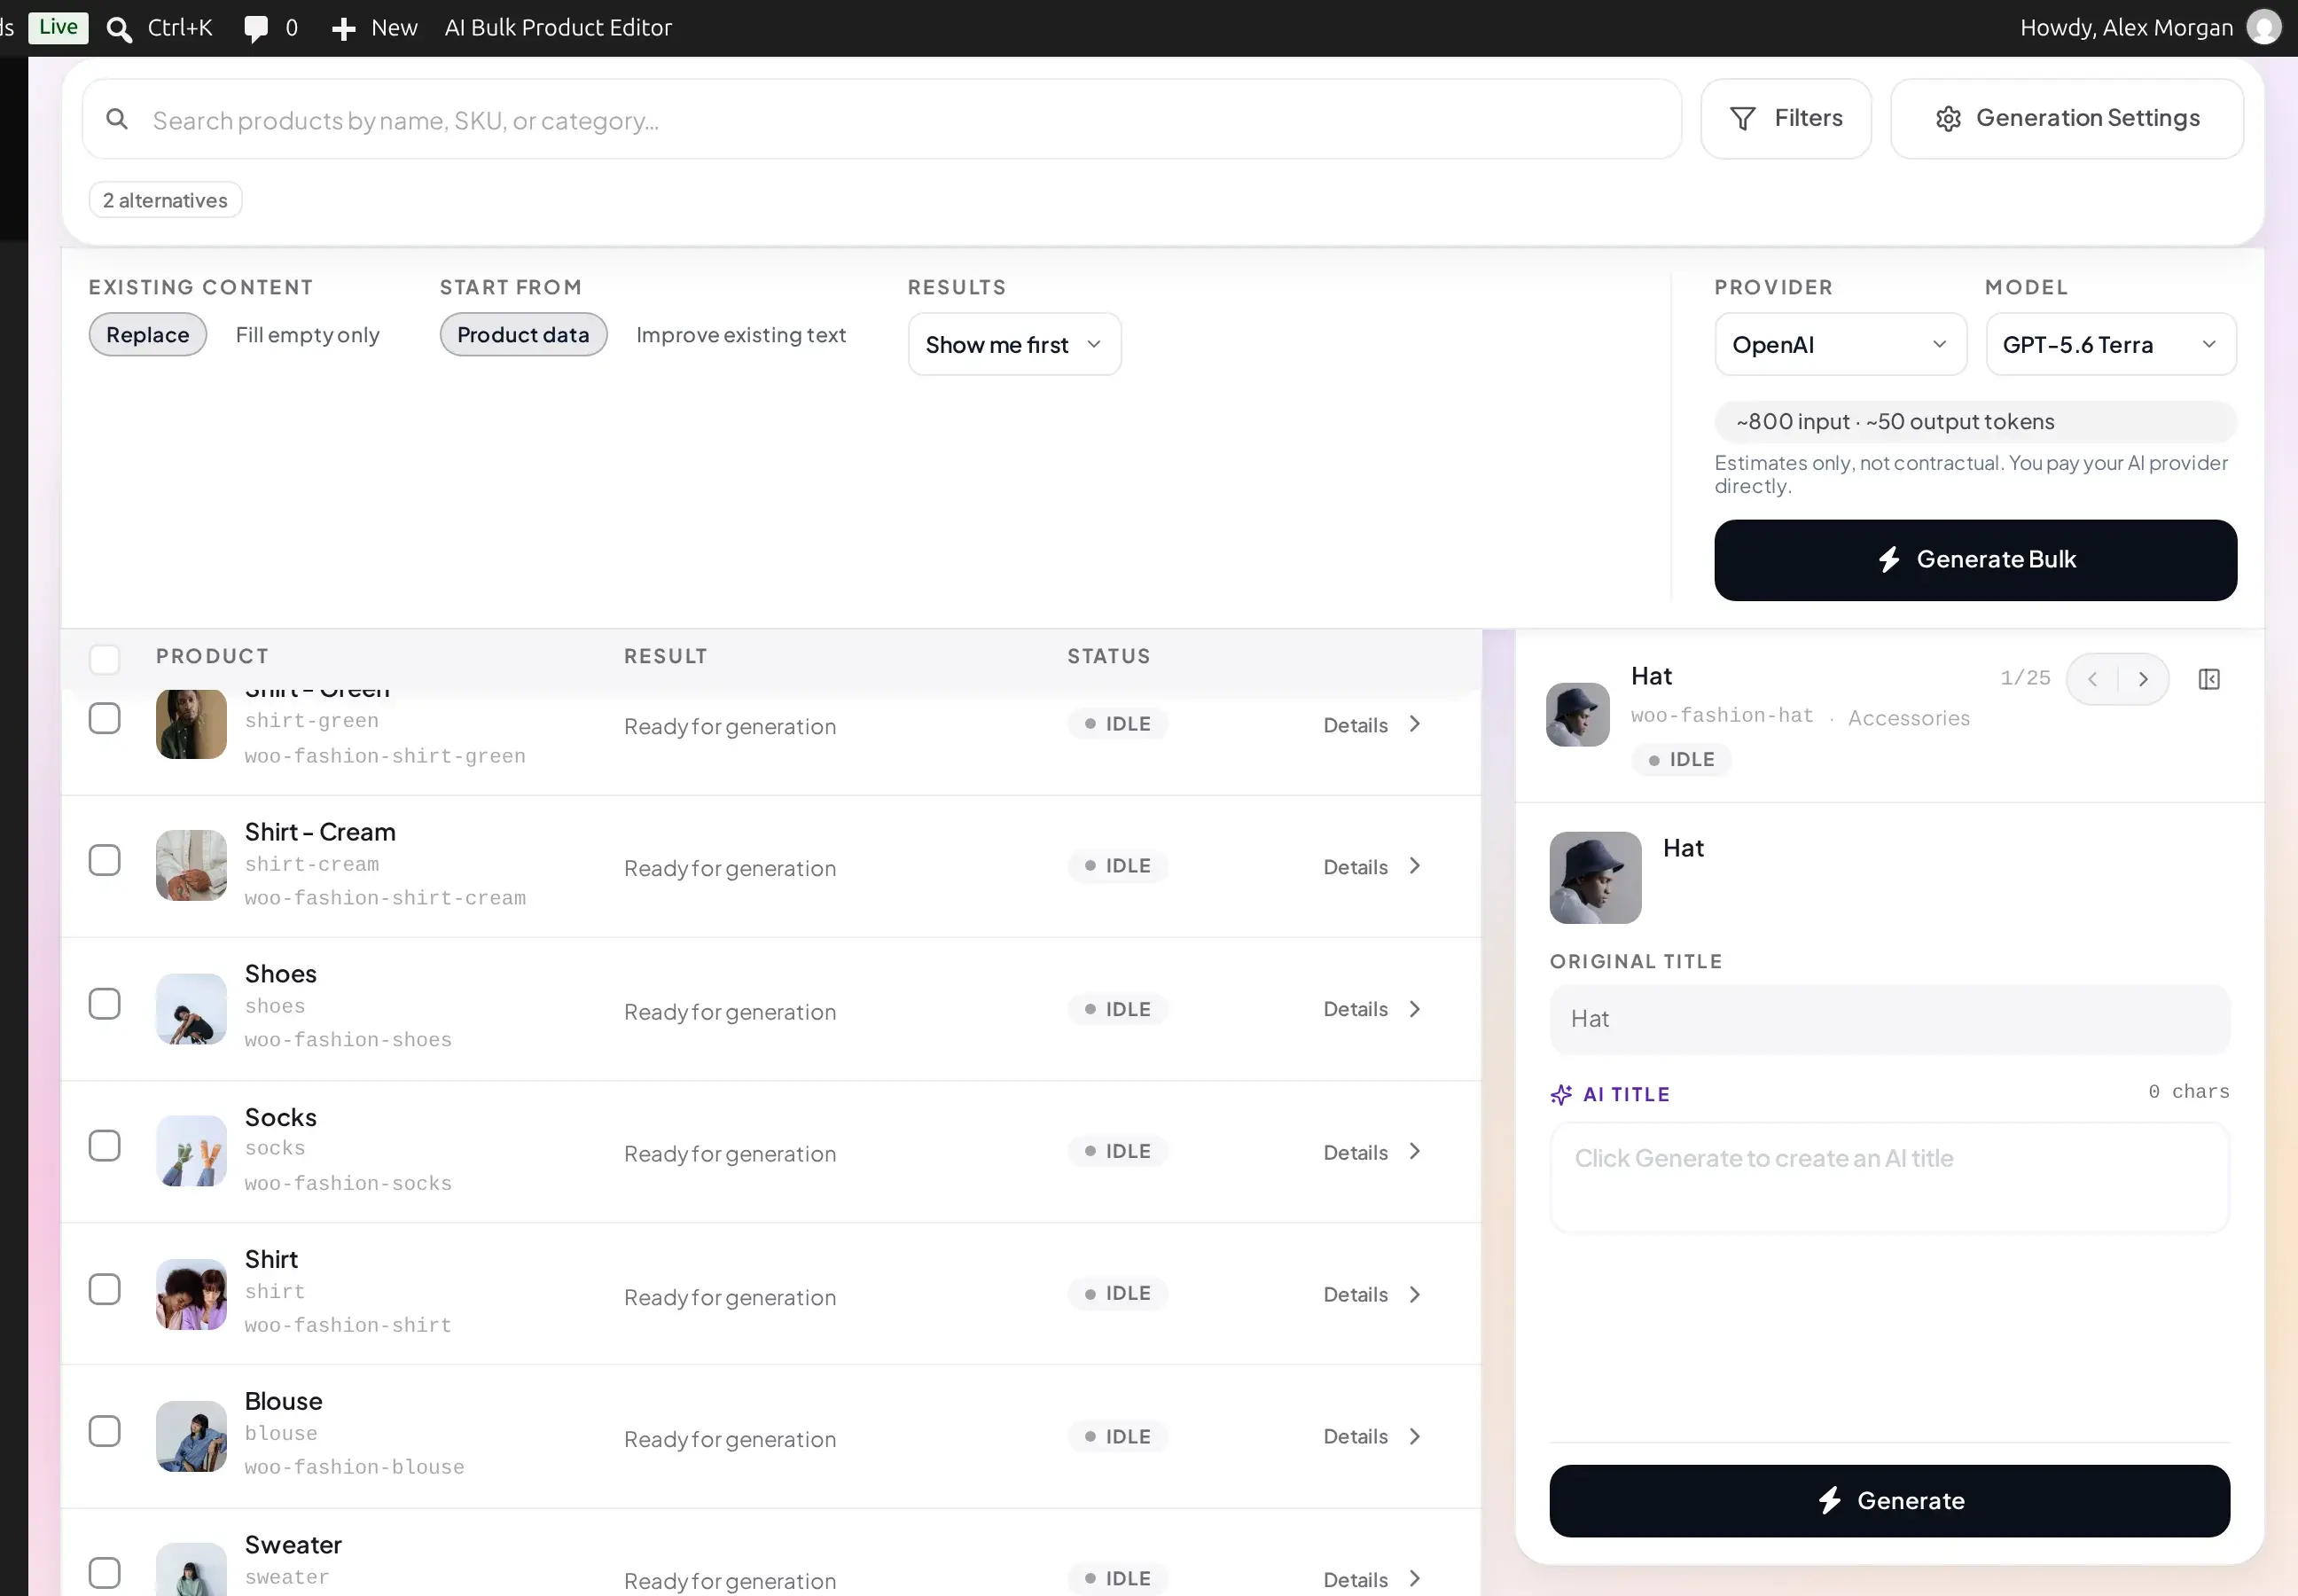Expand Details for Shoes row
The height and width of the screenshot is (1596, 2298).
(x=1372, y=1009)
